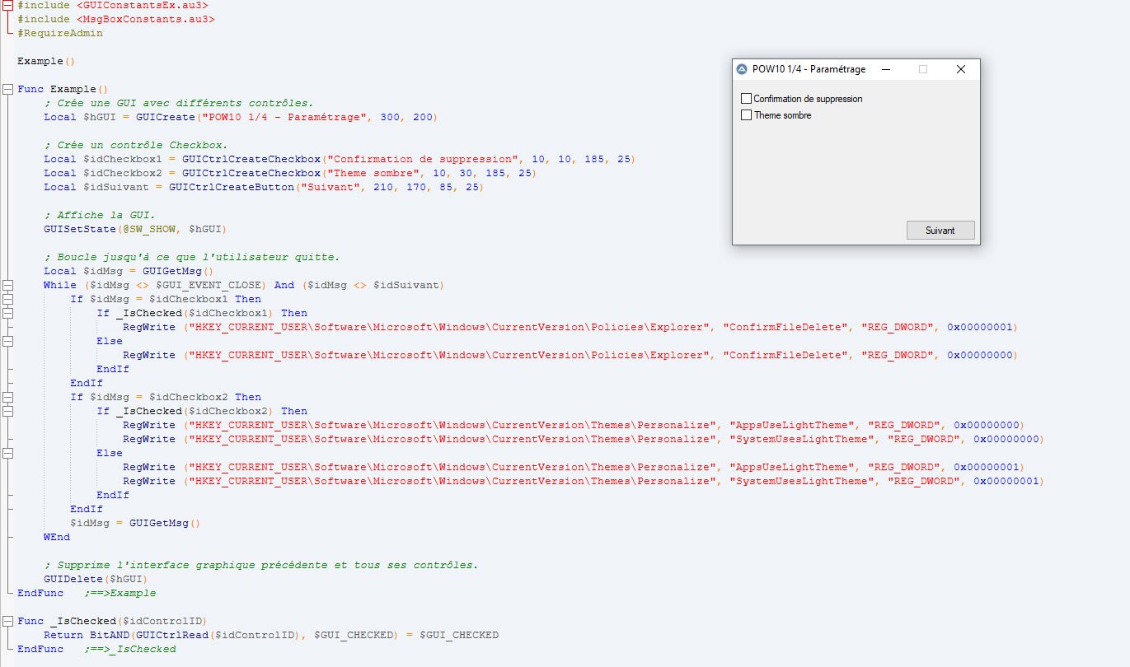Viewport: 1130px width, 667px height.
Task: Close the POW10 1/4 - Paramétrage window
Action: pos(960,70)
